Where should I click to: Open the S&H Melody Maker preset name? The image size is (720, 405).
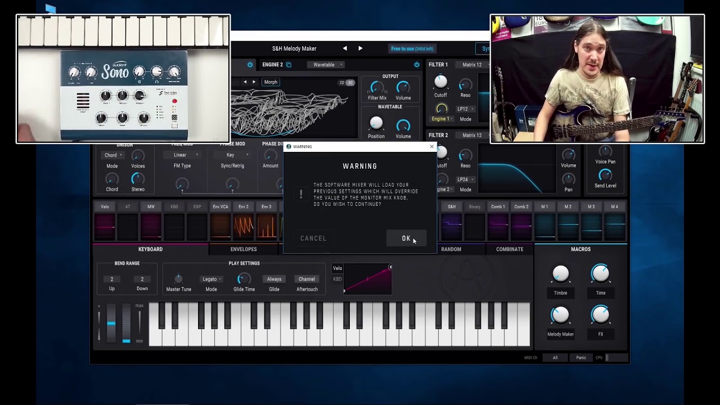(x=294, y=48)
